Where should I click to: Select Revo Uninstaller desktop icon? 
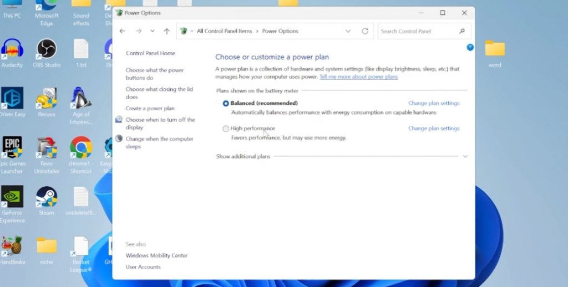[47, 155]
